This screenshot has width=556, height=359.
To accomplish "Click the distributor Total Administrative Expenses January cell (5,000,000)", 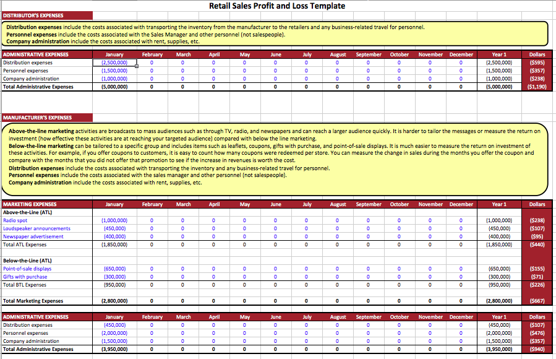I will (x=114, y=87).
